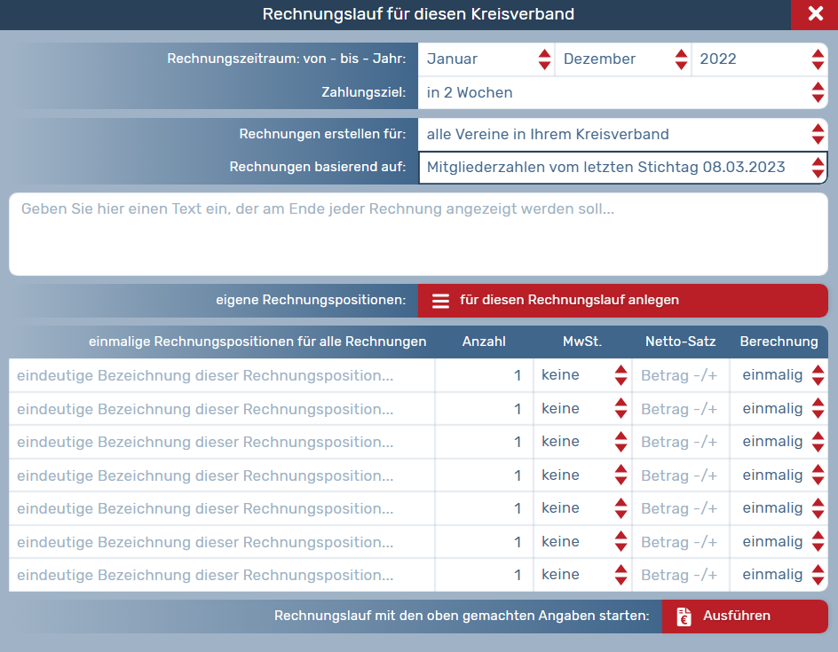Image resolution: width=838 pixels, height=652 pixels.
Task: Open the end month dropdown showing Dezember
Action: pyautogui.click(x=623, y=59)
